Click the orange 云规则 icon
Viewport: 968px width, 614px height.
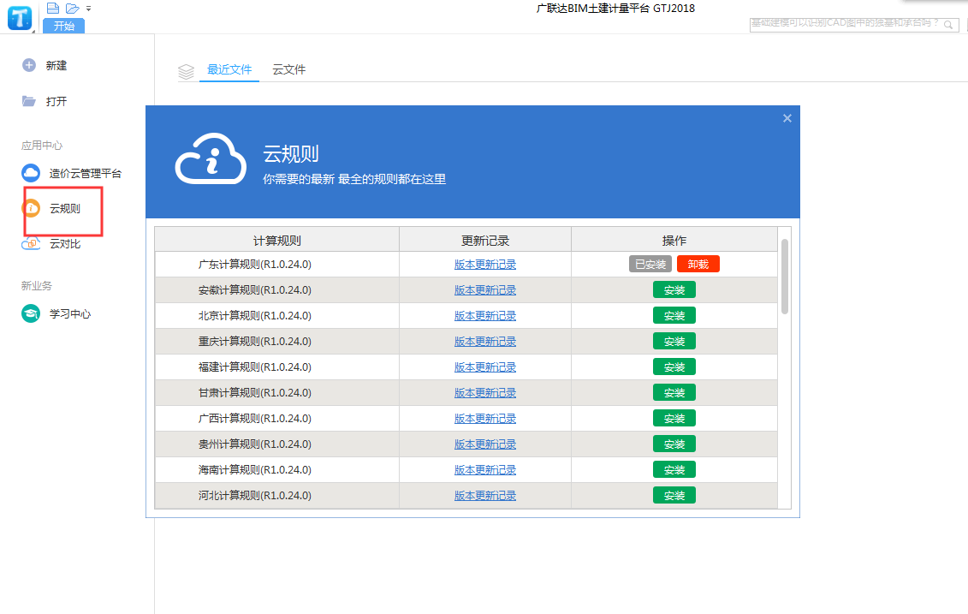point(31,208)
